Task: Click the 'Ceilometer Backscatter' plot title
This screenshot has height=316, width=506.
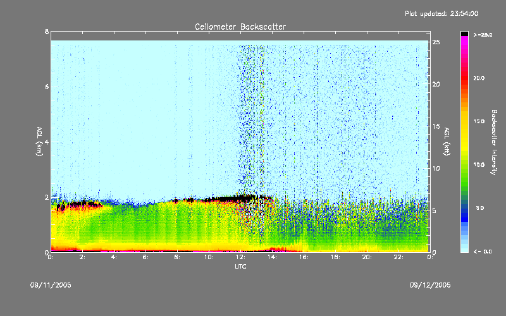Action: [240, 27]
